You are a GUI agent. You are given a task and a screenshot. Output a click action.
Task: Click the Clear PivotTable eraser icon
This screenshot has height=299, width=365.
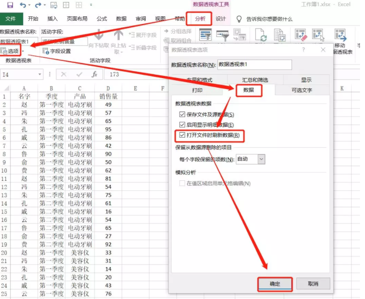tap(301, 35)
